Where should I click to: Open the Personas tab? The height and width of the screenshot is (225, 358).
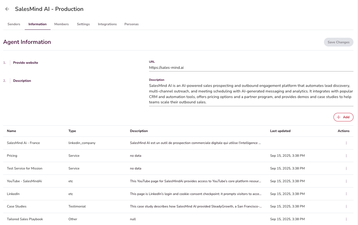131,24
